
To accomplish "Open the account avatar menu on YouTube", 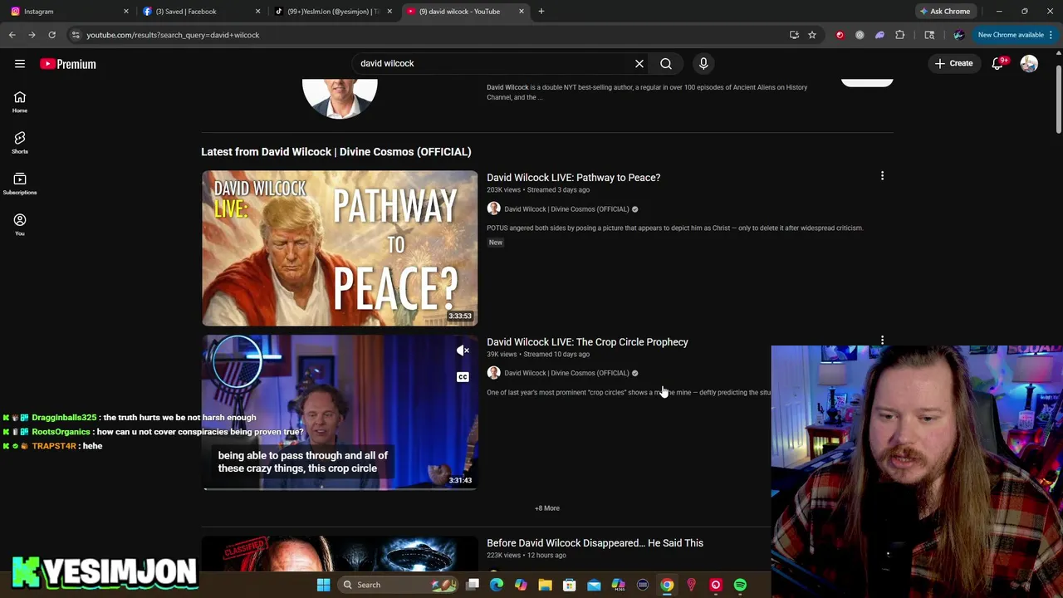I will pyautogui.click(x=1029, y=64).
